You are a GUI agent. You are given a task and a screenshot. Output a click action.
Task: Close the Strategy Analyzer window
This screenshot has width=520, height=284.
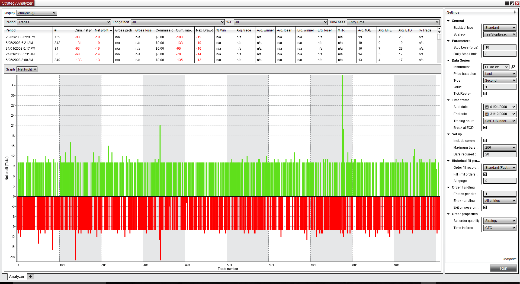(517, 3)
